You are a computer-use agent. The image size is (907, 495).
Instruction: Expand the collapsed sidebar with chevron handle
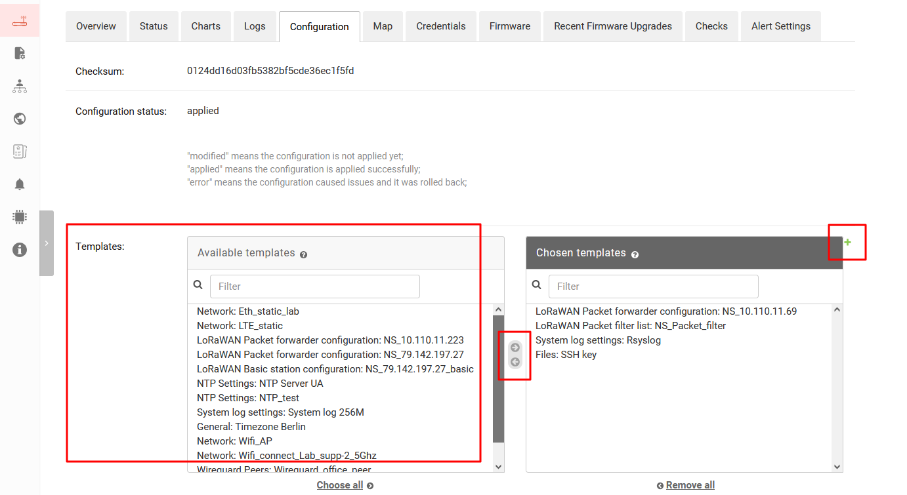pyautogui.click(x=47, y=243)
